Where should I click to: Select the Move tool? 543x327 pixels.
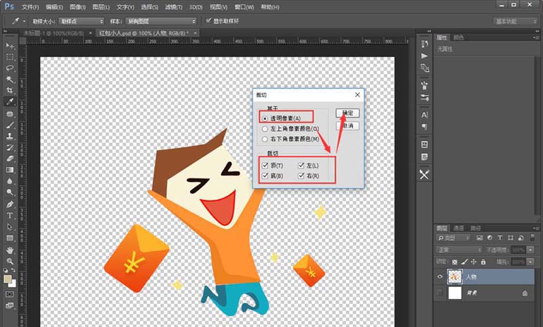tap(10, 45)
